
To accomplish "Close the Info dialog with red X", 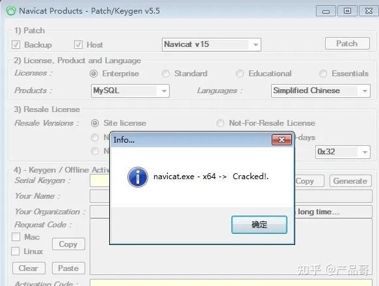I will [x=281, y=139].
